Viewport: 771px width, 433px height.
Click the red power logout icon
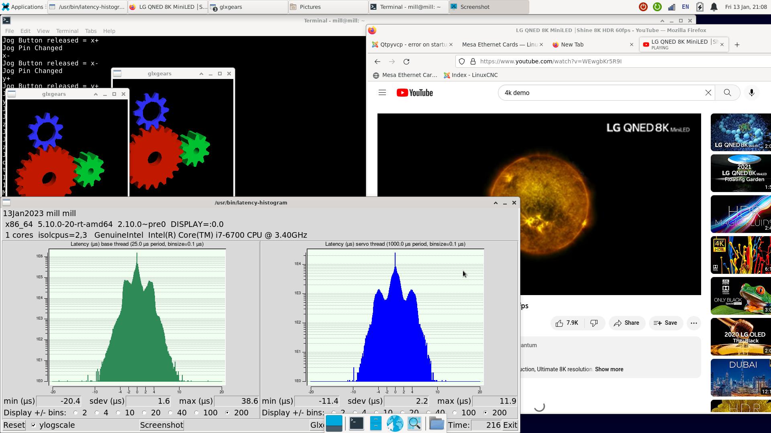click(643, 7)
